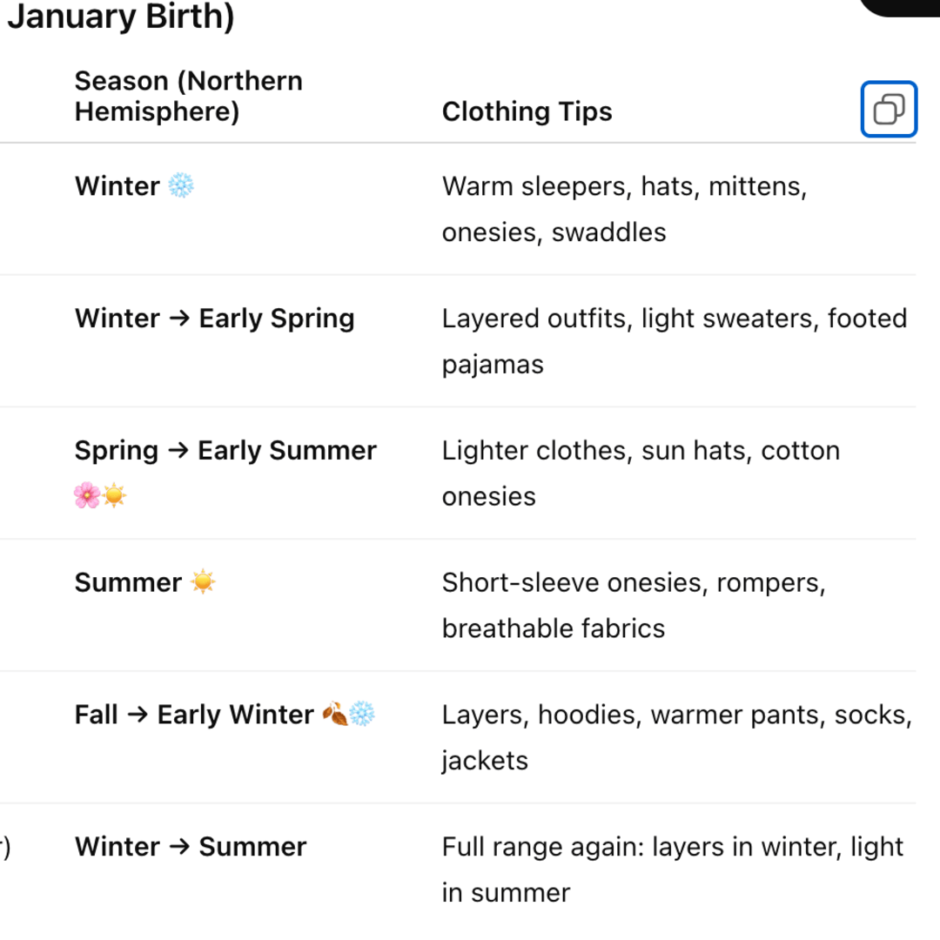Click the 'Warm sleepers, hats, mittens' text
The image size is (940, 940).
[x=624, y=186]
